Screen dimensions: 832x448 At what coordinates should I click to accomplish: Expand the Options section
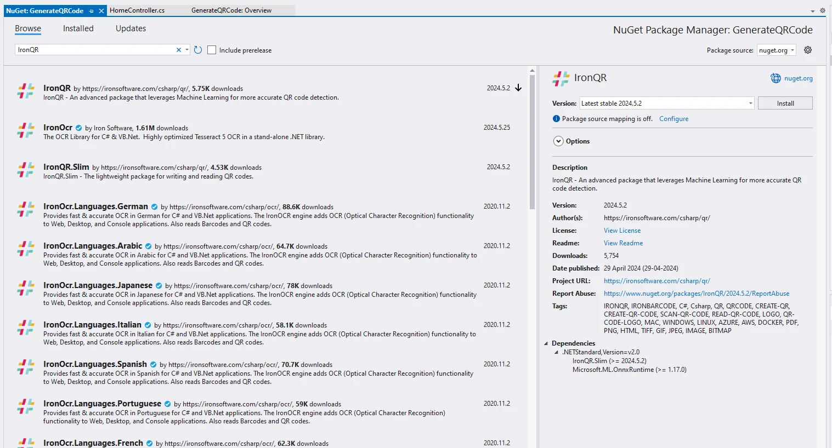tap(558, 141)
